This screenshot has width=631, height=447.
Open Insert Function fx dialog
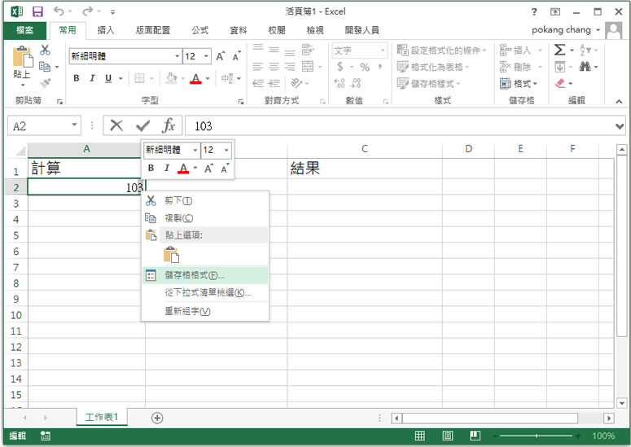point(169,125)
